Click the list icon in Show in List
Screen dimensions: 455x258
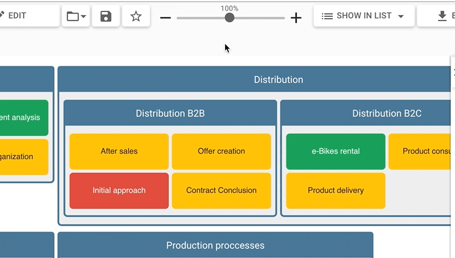click(327, 16)
